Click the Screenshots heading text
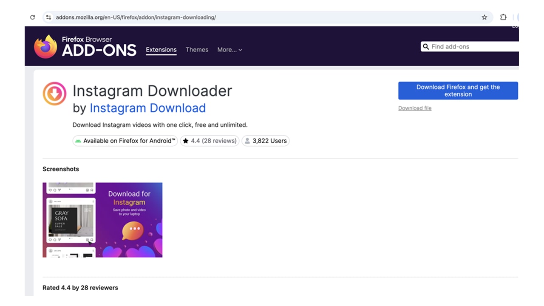The height and width of the screenshot is (306, 544). [x=61, y=169]
